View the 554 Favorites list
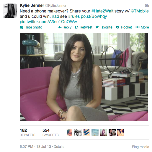Viewport: 152px width, 152px height. click(x=50, y=132)
